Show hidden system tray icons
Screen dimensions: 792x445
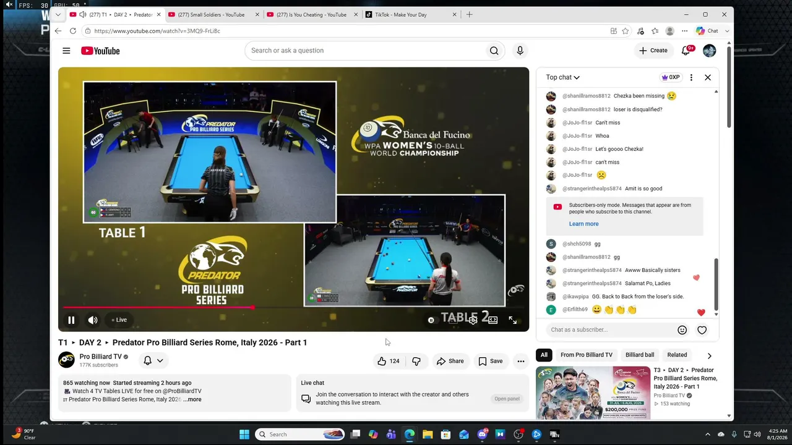[x=708, y=434]
